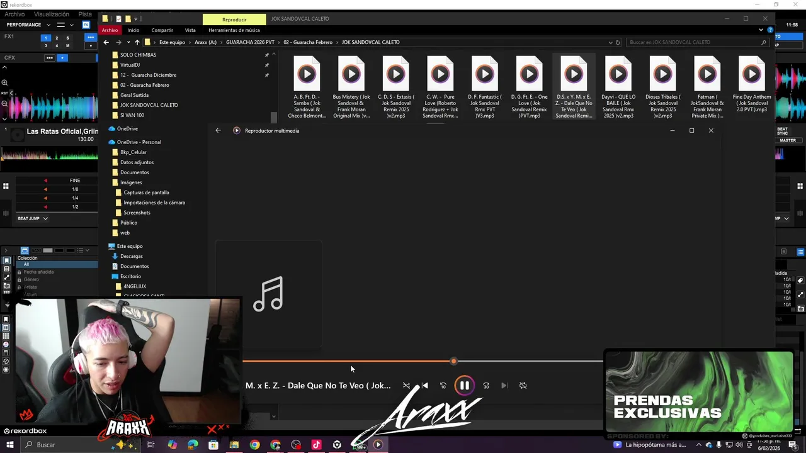Refresh the Explorer folder view
The width and height of the screenshot is (806, 453).
tap(618, 42)
